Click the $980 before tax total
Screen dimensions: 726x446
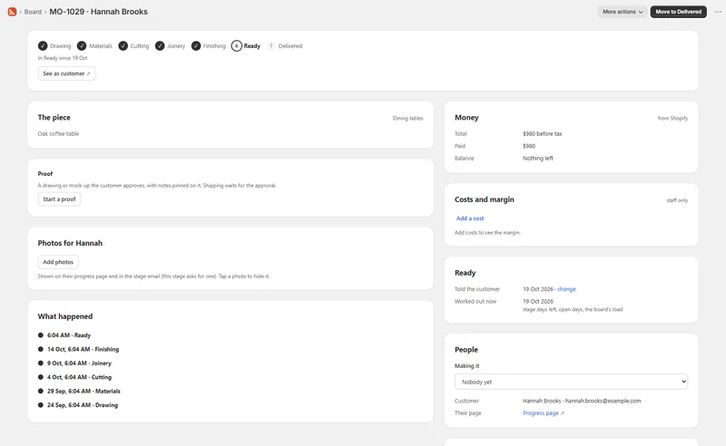click(x=542, y=133)
